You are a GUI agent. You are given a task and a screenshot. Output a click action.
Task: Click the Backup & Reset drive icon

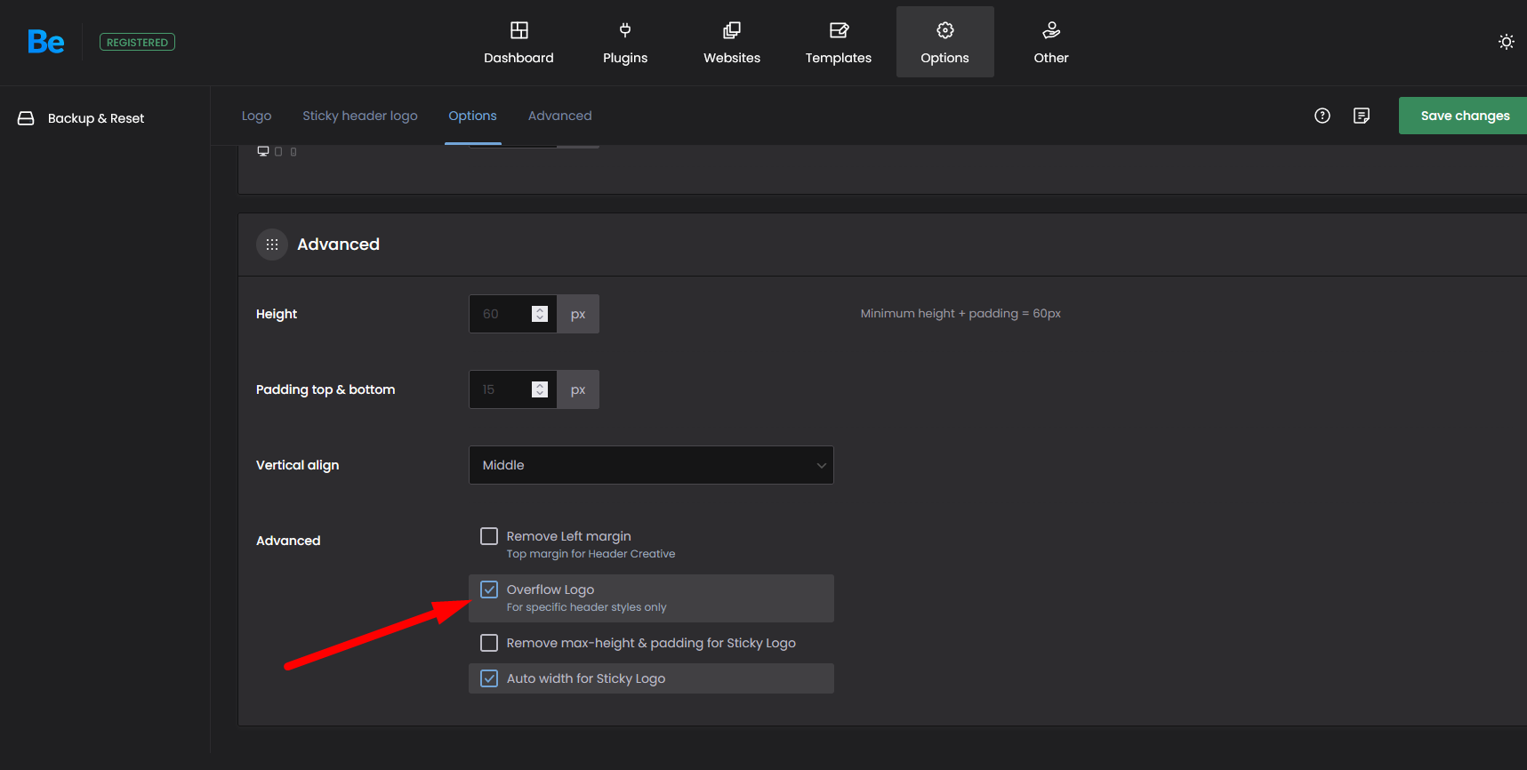(x=26, y=118)
